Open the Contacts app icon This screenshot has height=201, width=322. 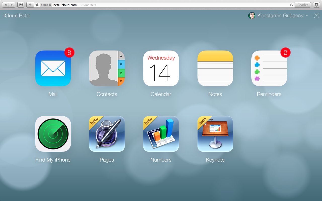[107, 68]
